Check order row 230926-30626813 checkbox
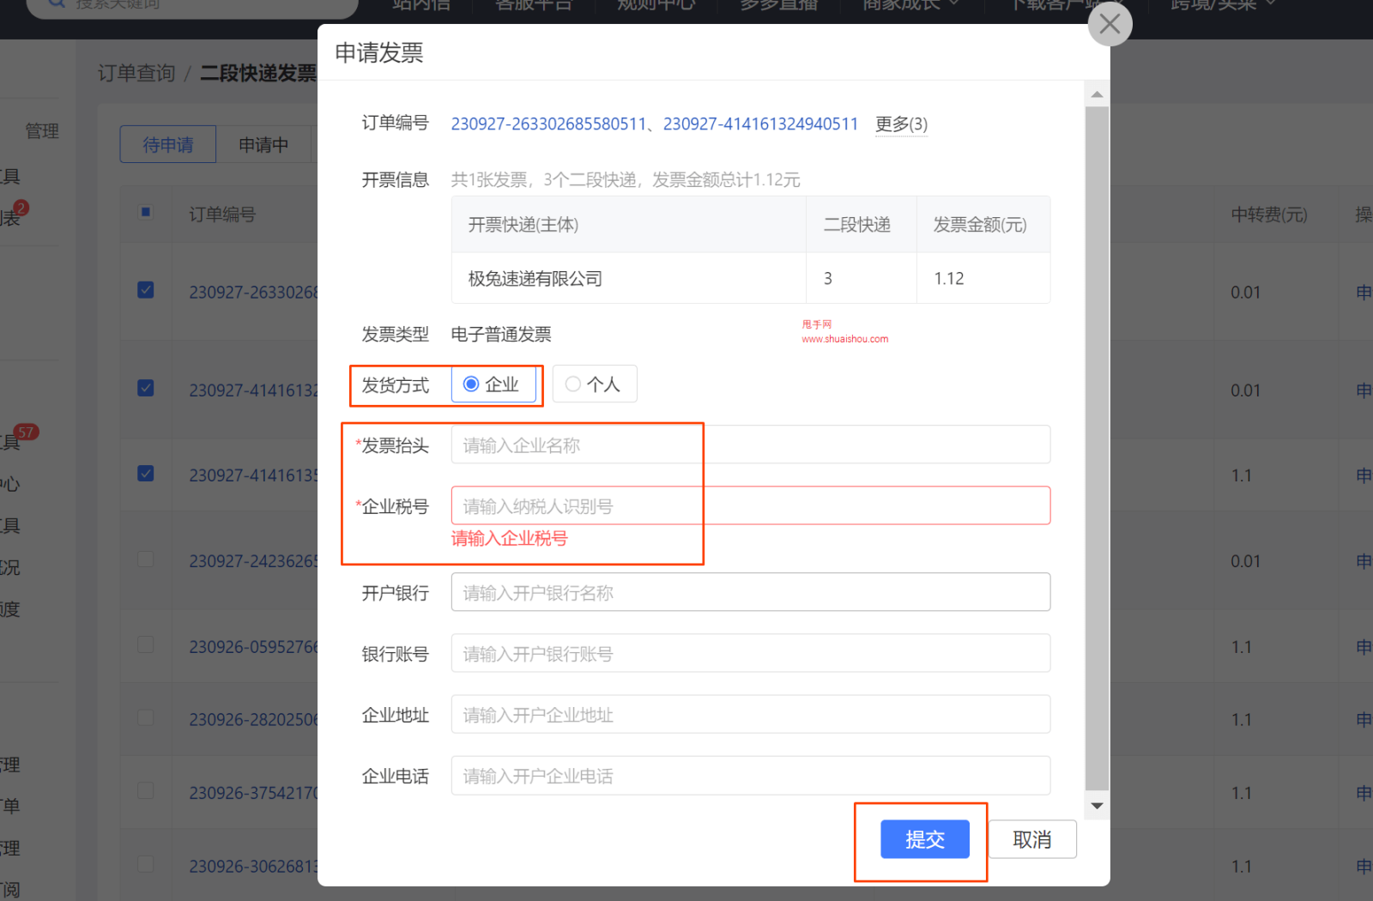This screenshot has height=901, width=1373. [x=146, y=864]
